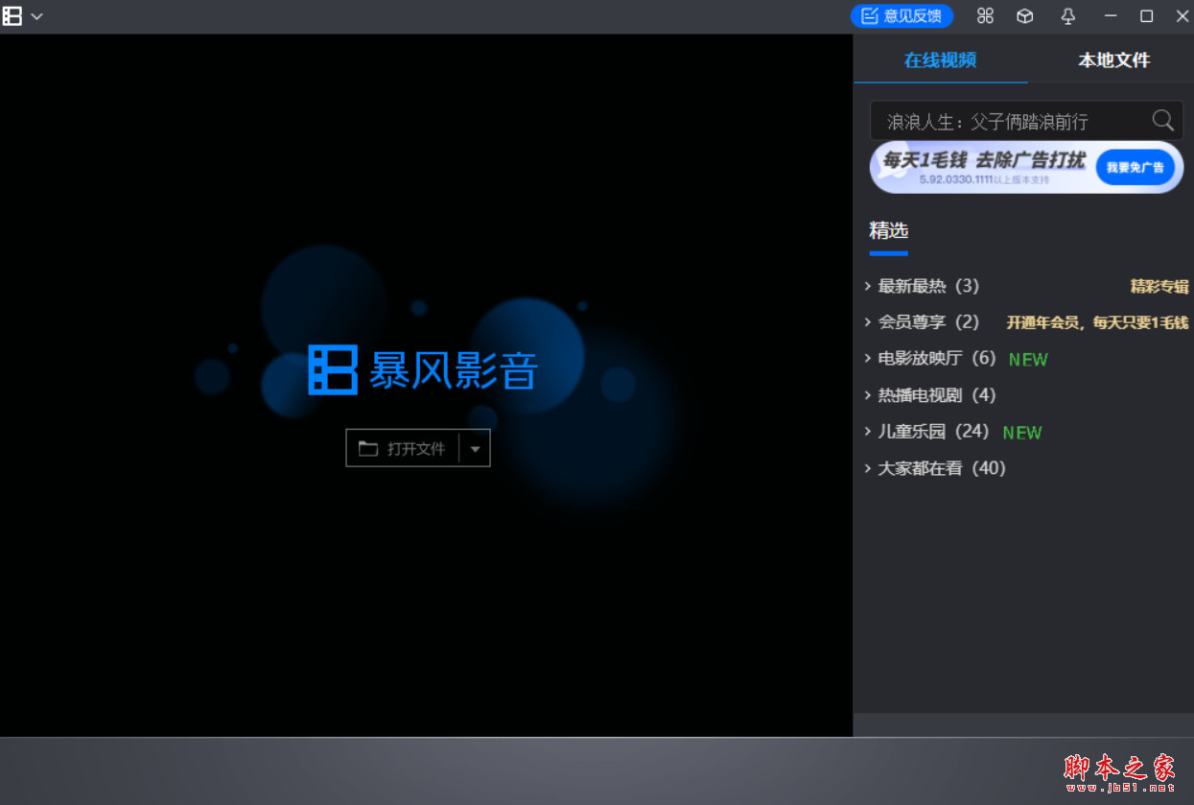Screen dimensions: 1194x805
Task: Open the dropdown arrow next to 打开文件
Action: pos(475,449)
